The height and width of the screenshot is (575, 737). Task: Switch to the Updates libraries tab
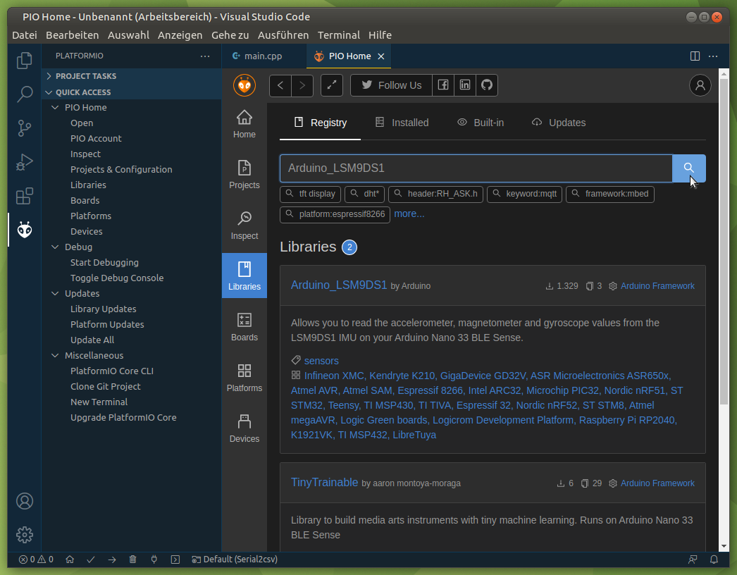559,123
